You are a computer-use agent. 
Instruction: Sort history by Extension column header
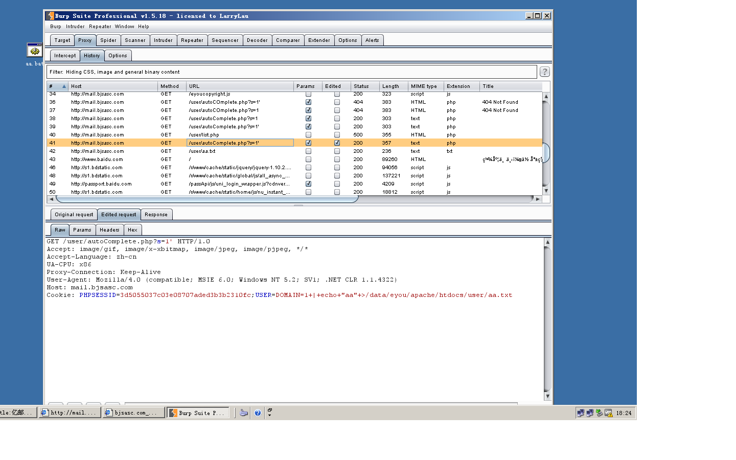[x=462, y=86]
